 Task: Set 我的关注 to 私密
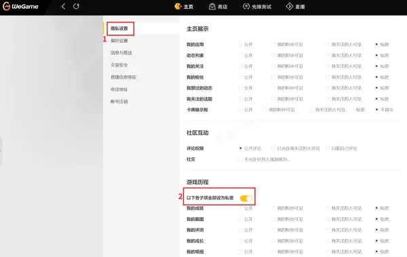pos(376,66)
